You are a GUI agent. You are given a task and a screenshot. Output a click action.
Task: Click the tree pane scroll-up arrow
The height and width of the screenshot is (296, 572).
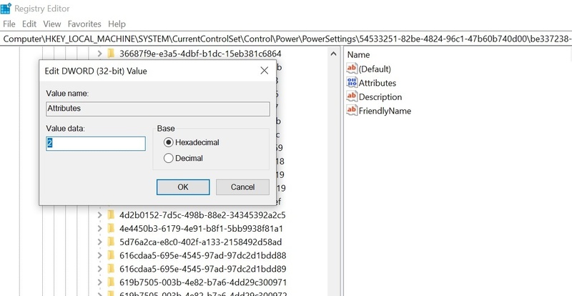click(333, 54)
